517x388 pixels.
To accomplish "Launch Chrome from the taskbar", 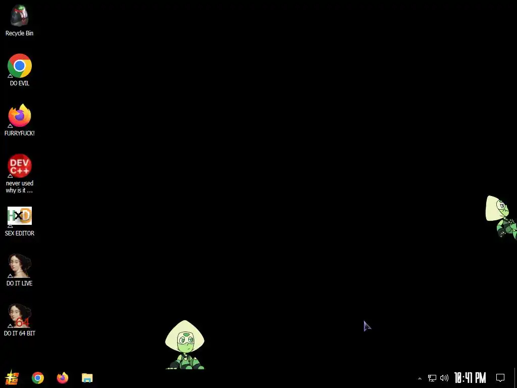I will 37,378.
